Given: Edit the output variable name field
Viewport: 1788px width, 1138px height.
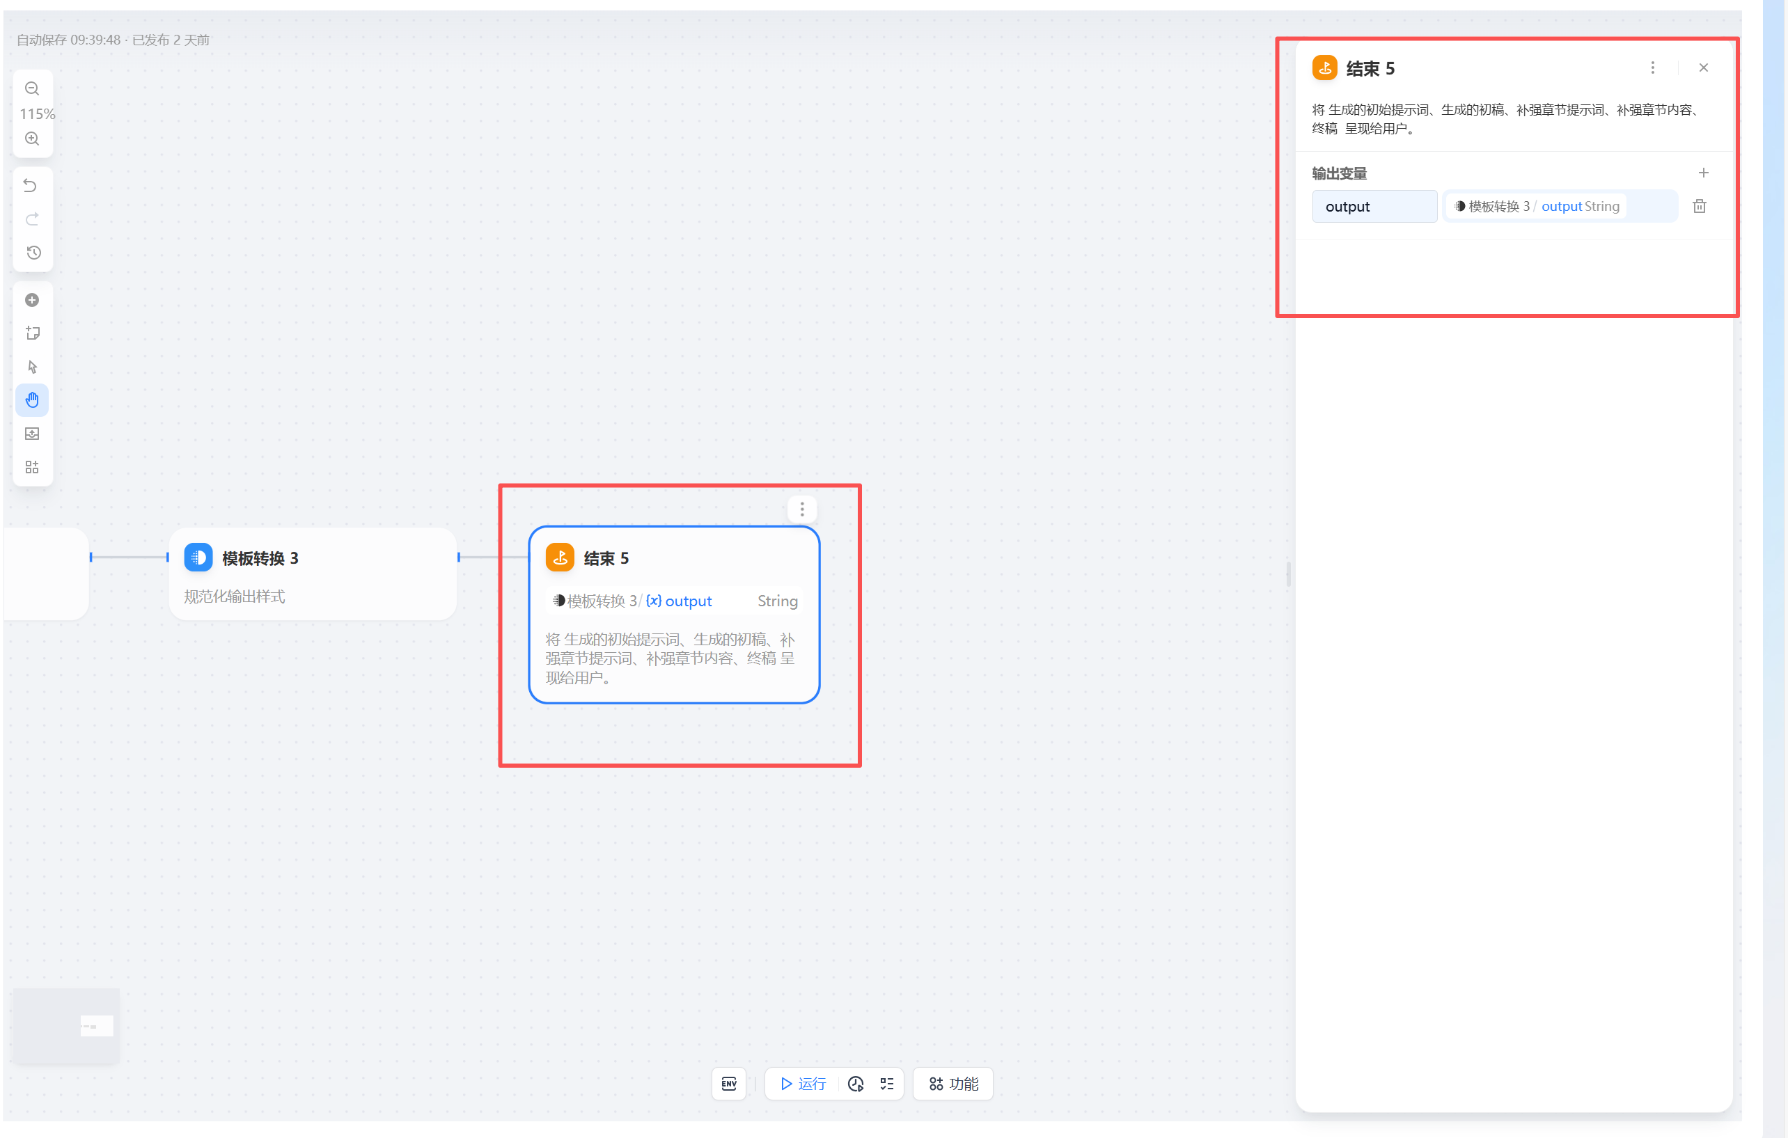Looking at the screenshot, I should click(x=1374, y=206).
